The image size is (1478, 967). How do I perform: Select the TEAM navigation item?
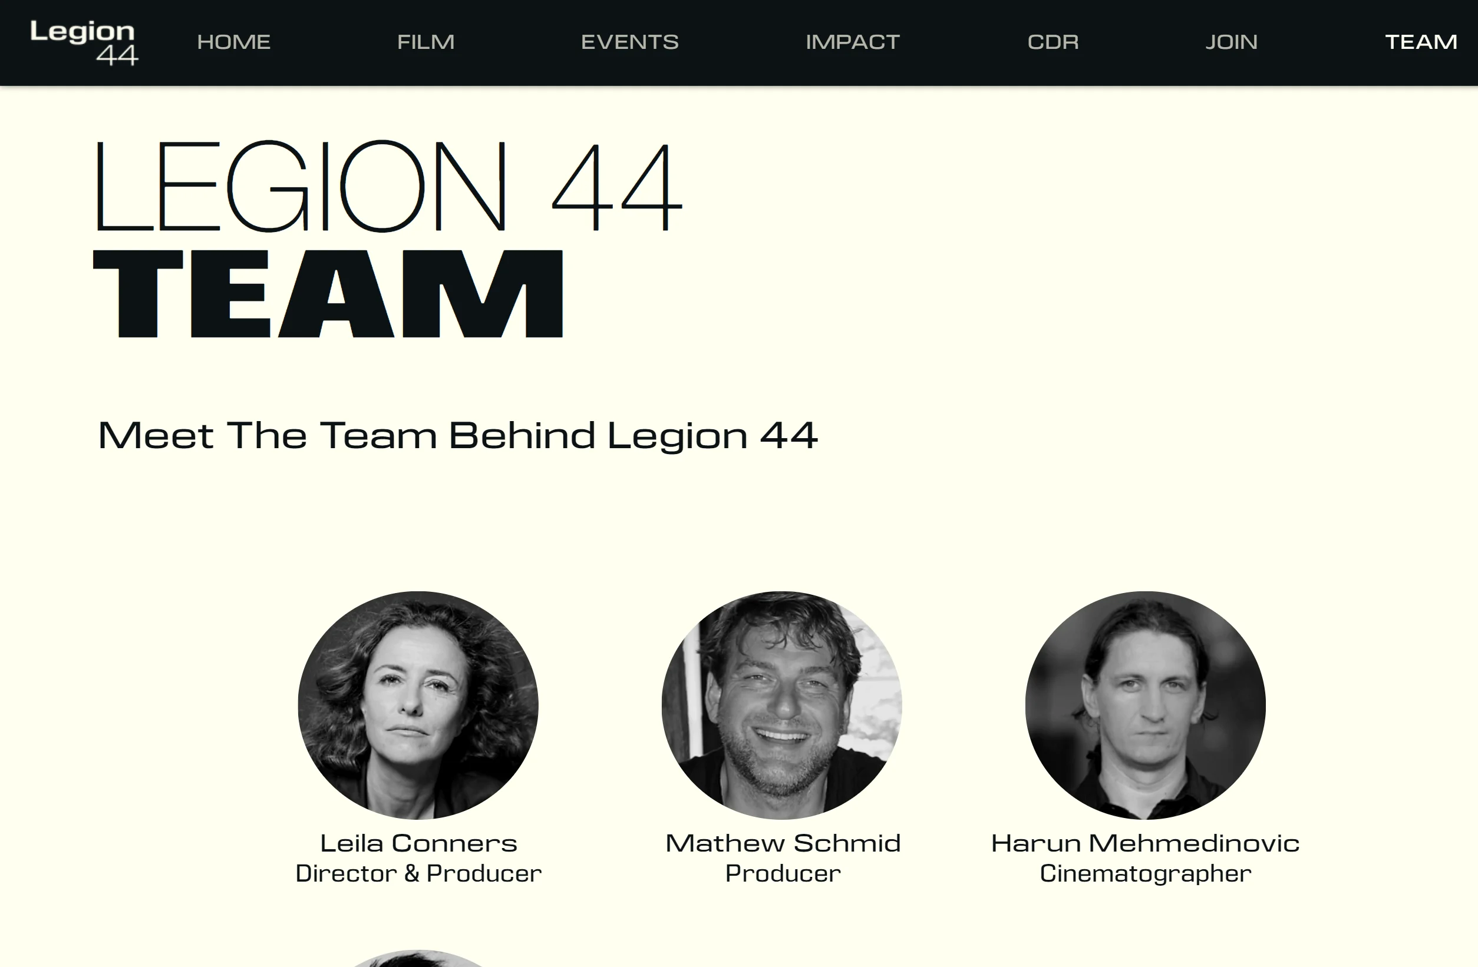[x=1421, y=42]
